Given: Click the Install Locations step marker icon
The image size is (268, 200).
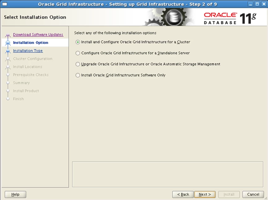Looking at the screenshot, I should 8,67.
